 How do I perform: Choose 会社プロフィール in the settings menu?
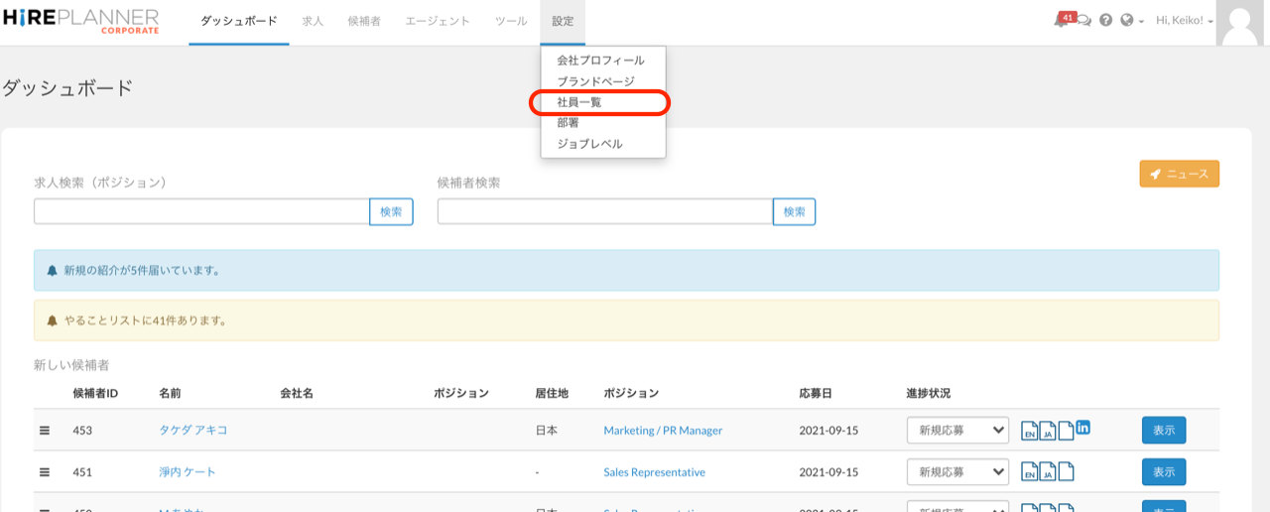pyautogui.click(x=600, y=61)
